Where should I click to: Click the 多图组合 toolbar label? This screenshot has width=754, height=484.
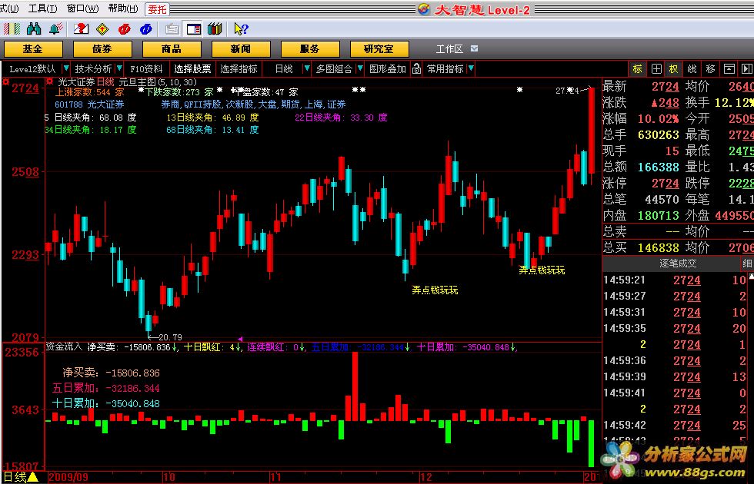coord(334,69)
